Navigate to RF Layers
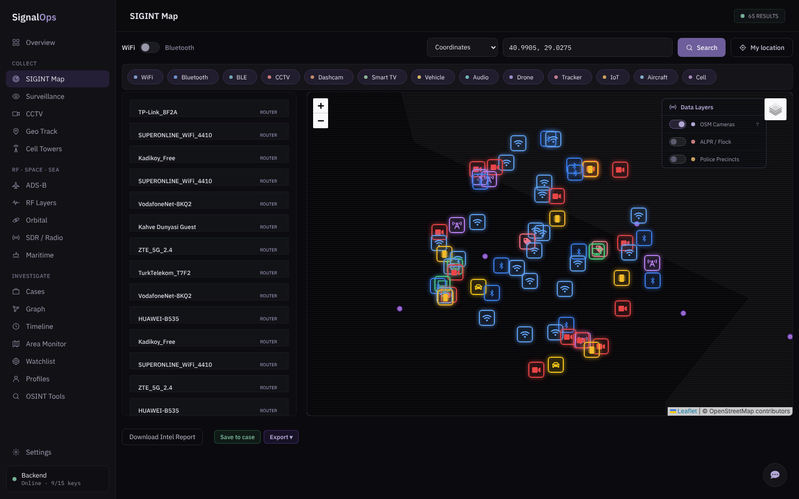The width and height of the screenshot is (799, 499). 57,203
